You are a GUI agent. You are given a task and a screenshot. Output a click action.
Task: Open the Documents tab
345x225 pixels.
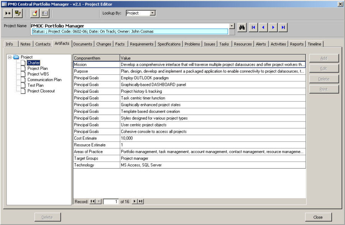(83, 44)
